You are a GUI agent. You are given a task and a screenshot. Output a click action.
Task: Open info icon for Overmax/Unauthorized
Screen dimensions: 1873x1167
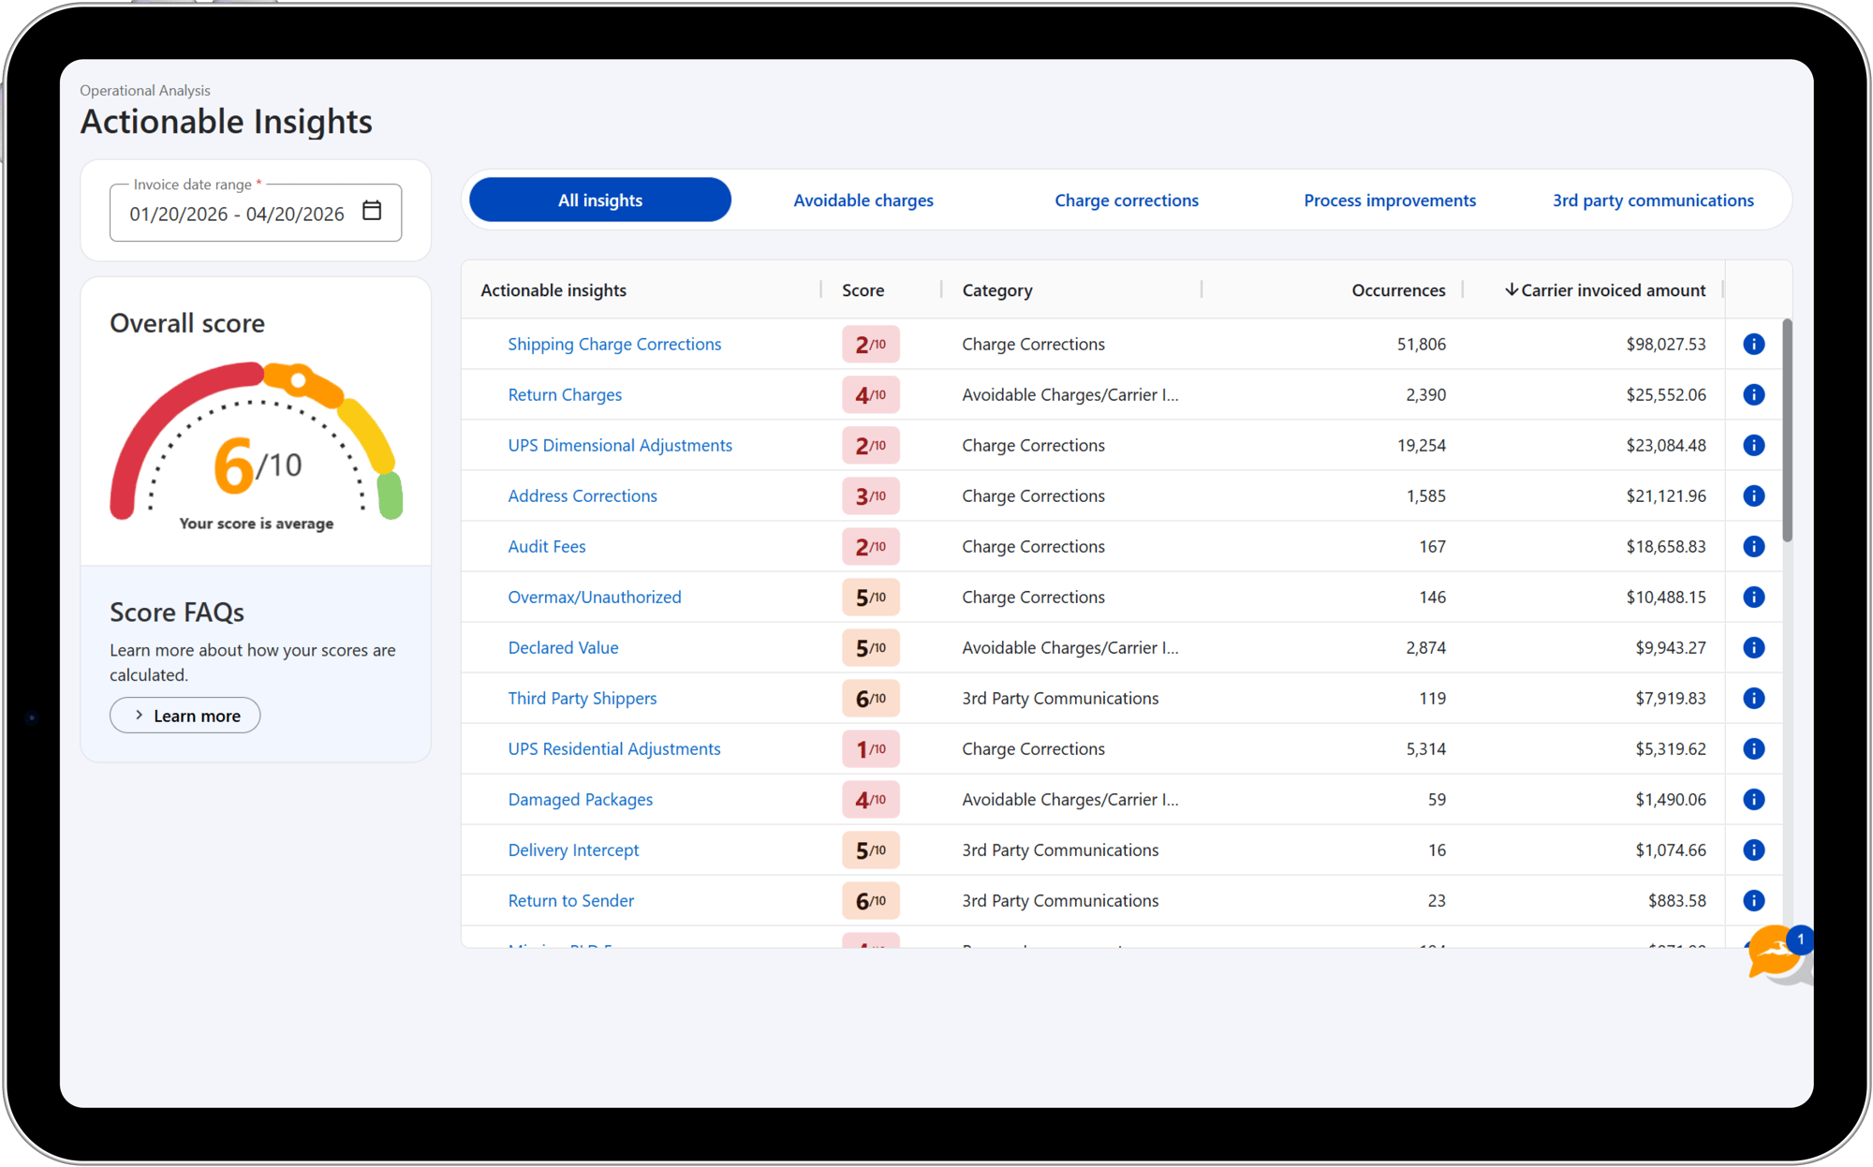(1754, 597)
